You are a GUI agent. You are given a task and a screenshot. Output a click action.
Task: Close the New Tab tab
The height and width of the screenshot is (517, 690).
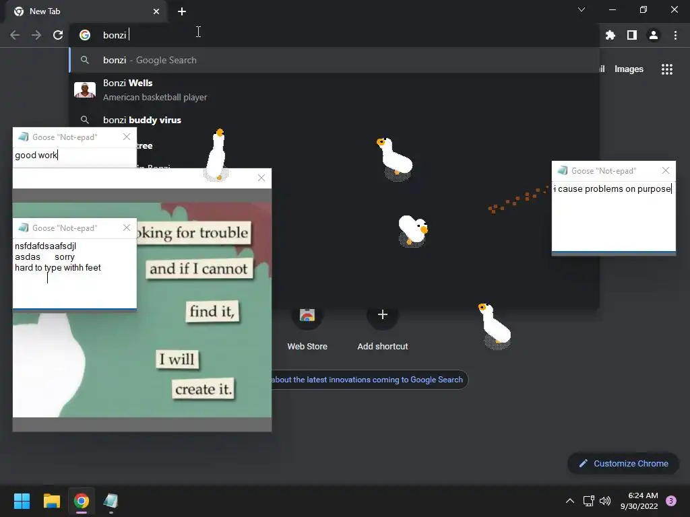point(156,11)
